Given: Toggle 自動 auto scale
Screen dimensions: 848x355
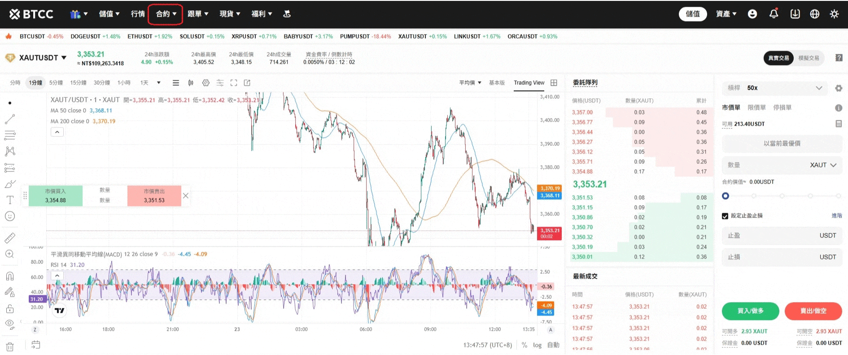Looking at the screenshot, I should tap(553, 345).
